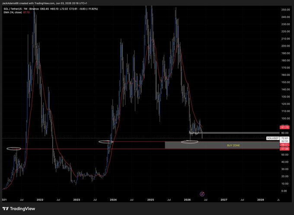Screen dimensions: 294x215
Task: Click the 170.00 price axis label
Action: (x=285, y=68)
